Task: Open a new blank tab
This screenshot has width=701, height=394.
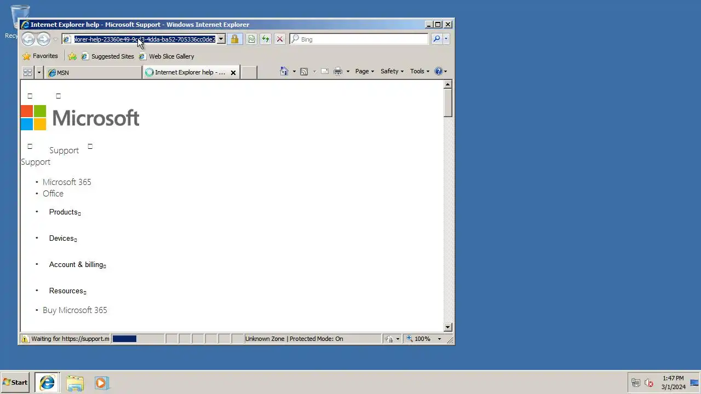Action: point(249,72)
